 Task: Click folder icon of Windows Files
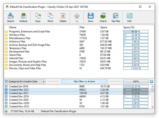pos(6,35)
